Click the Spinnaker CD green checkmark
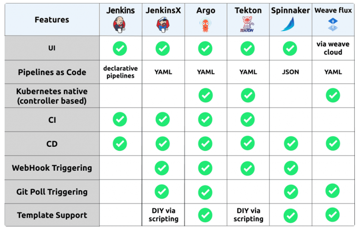Screen dimensions: 359x228 [291, 144]
